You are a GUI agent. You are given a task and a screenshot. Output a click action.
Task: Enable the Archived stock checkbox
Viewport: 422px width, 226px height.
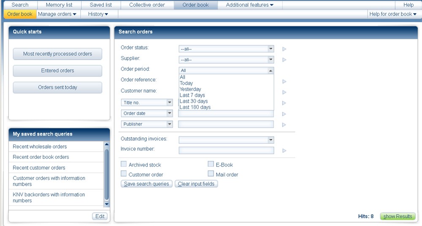[124, 164]
